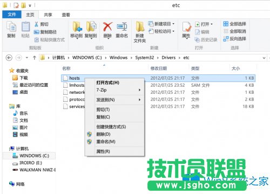
Task: Sort by Name (名称) column header
Action: click(x=66, y=68)
